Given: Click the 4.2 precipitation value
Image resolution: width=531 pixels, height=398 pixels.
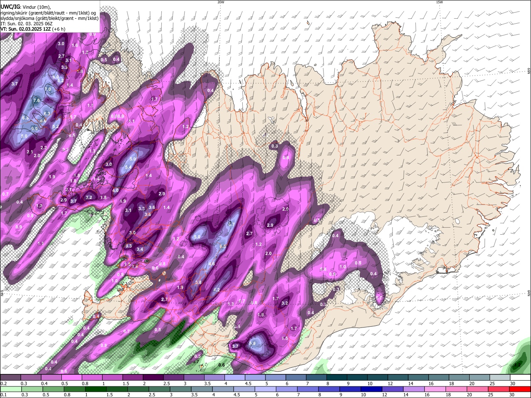Looking at the screenshot, I should coord(217,290).
